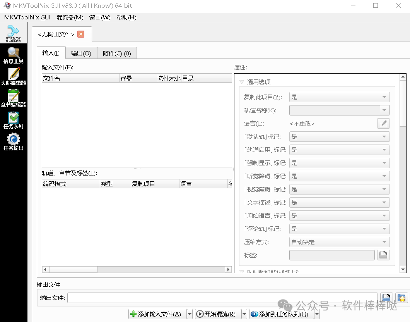
Task: Open the arrow menu beside 添加到任务队列
Action: [x=317, y=314]
